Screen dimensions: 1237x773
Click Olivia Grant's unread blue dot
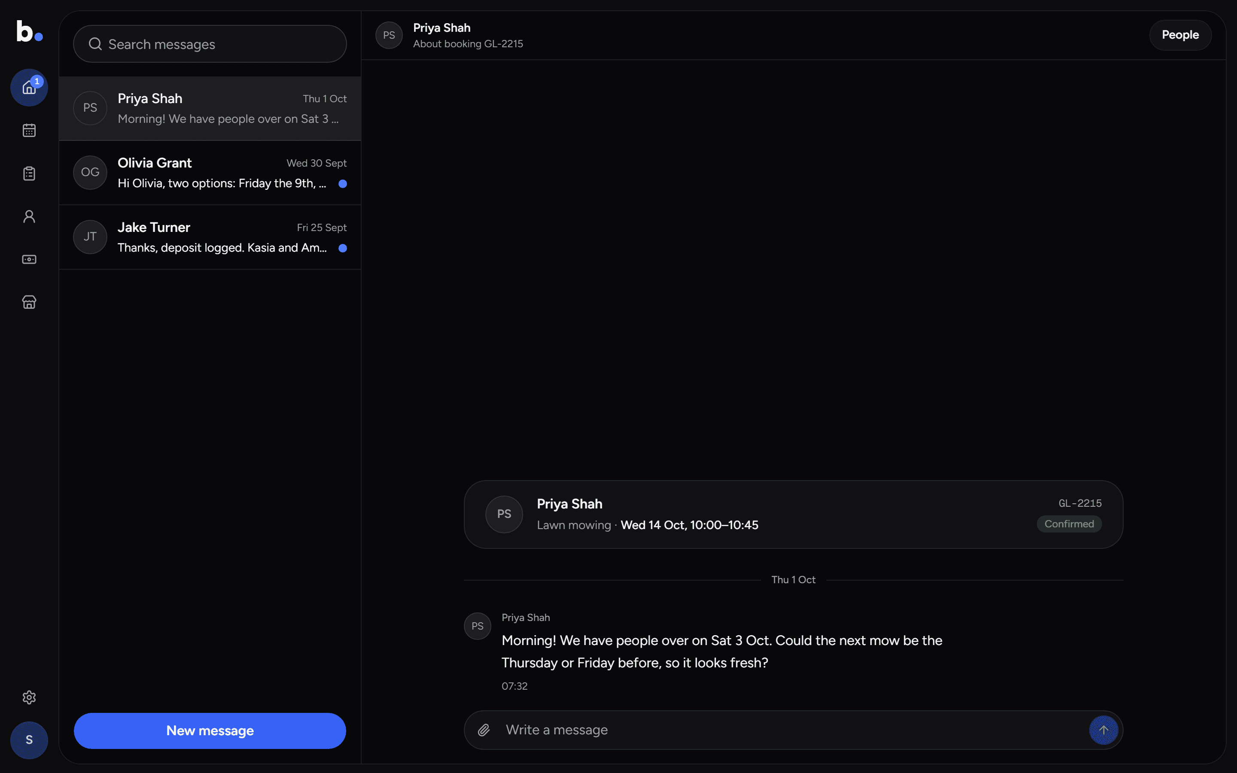(x=342, y=183)
